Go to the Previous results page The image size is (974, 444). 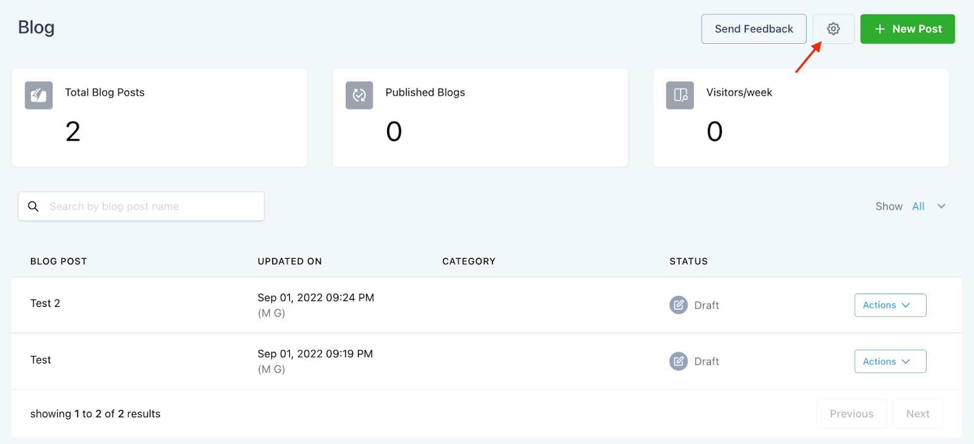pos(851,414)
